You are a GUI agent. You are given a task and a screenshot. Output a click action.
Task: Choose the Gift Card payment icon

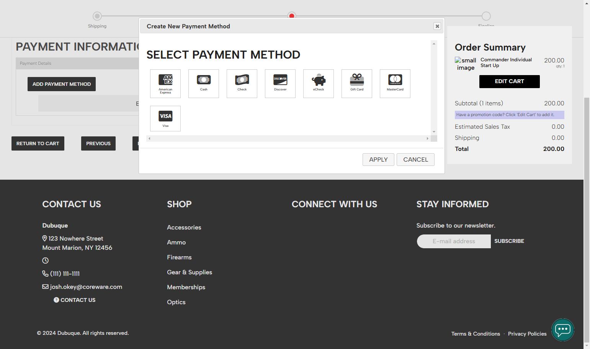(357, 84)
